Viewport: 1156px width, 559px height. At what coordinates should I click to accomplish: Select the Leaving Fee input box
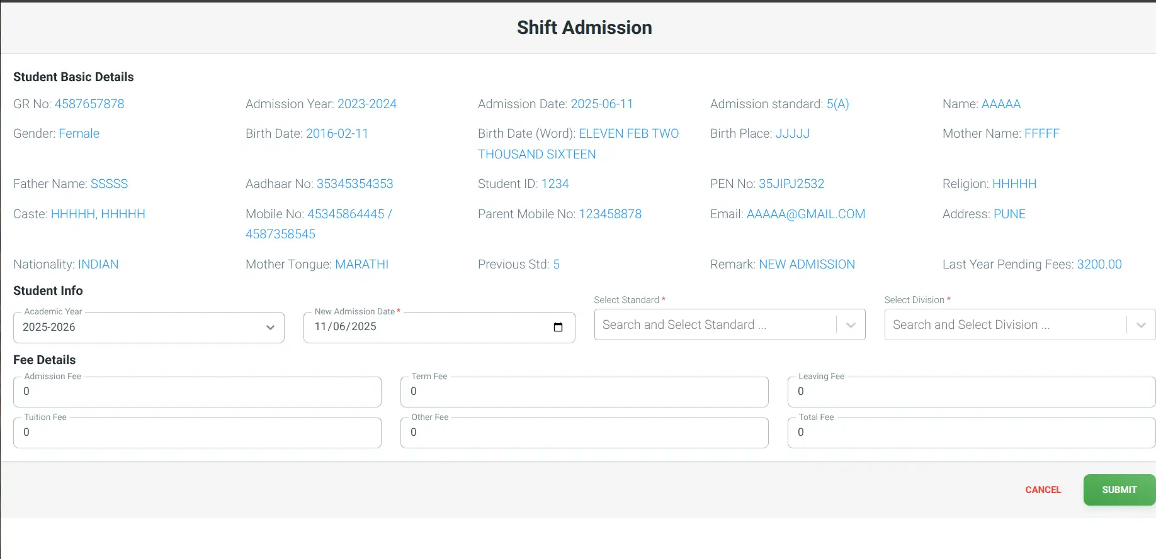pyautogui.click(x=970, y=392)
